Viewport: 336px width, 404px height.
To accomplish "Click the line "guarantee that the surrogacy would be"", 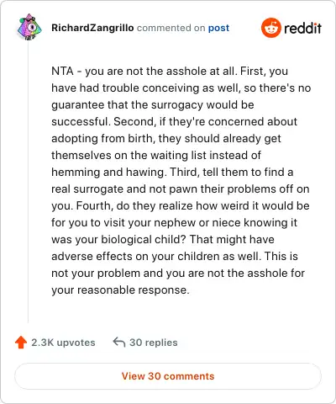I will pos(153,105).
